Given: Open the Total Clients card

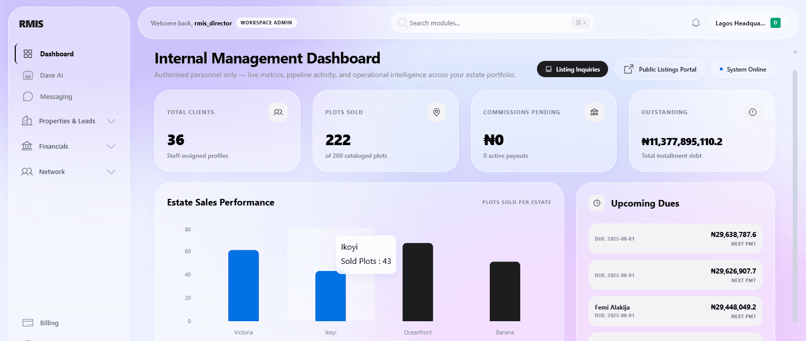Looking at the screenshot, I should pos(227,131).
